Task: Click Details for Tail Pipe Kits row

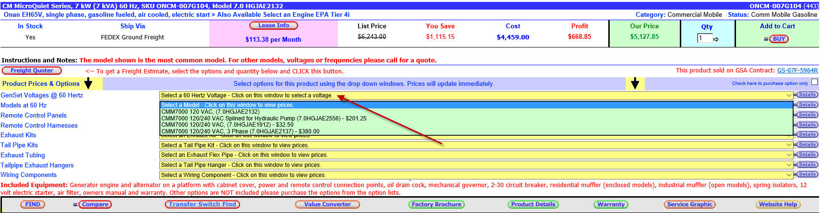Action: click(807, 144)
